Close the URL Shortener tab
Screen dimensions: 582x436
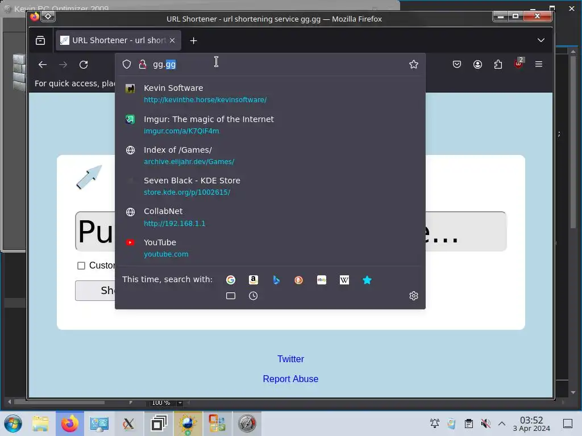(172, 40)
